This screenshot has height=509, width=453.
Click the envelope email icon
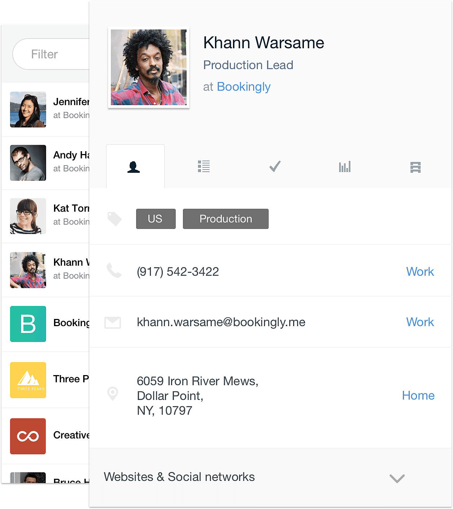point(113,323)
